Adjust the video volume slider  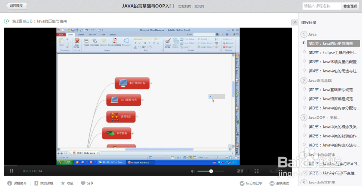pyautogui.click(x=211, y=171)
